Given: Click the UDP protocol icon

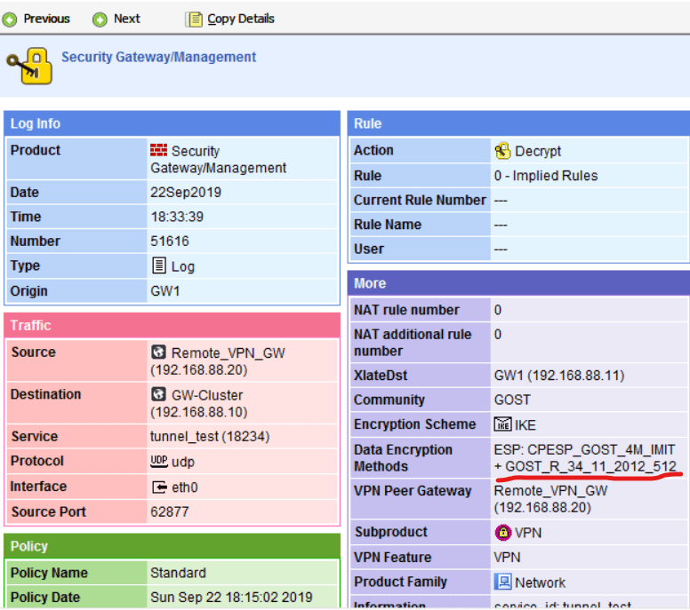Looking at the screenshot, I should (159, 461).
